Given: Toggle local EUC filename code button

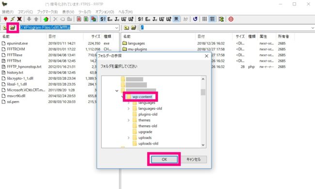Looking at the screenshot, I should point(148,19).
